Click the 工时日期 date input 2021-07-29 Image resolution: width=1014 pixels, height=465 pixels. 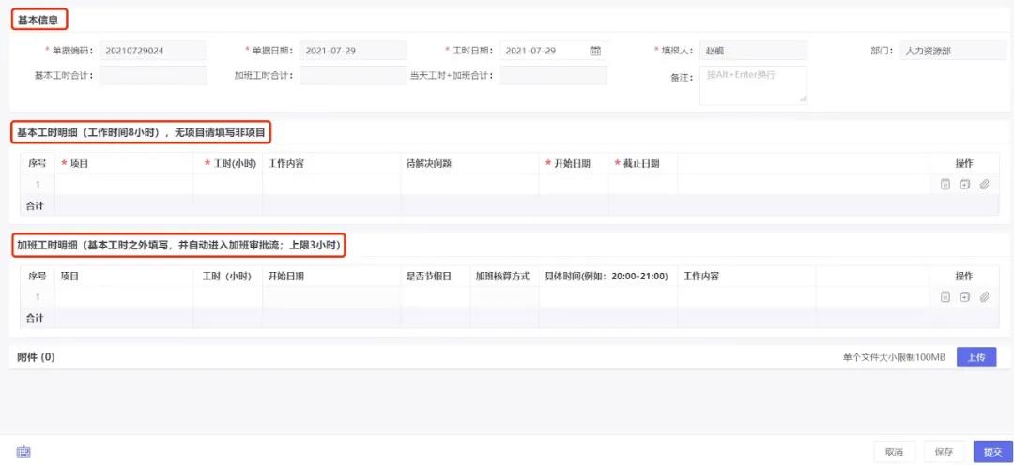click(x=543, y=51)
